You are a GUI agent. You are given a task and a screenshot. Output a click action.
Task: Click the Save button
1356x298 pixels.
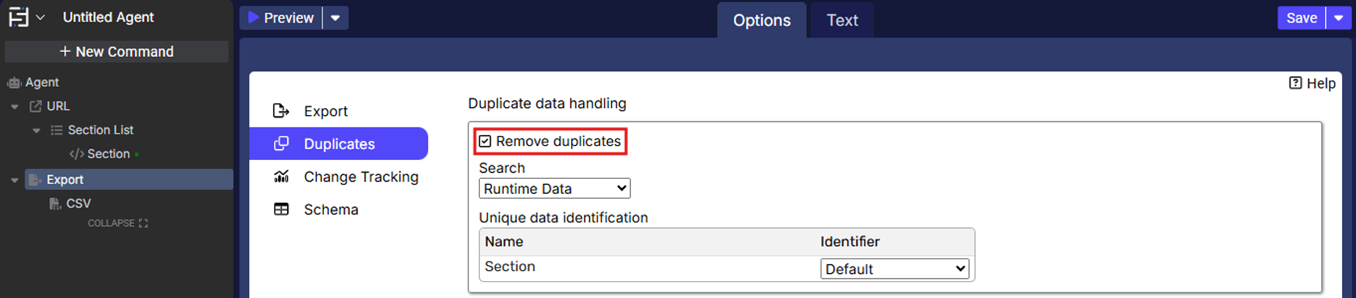[1301, 18]
